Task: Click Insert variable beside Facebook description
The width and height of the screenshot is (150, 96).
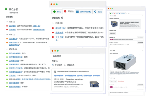Action: (x=140, y=42)
